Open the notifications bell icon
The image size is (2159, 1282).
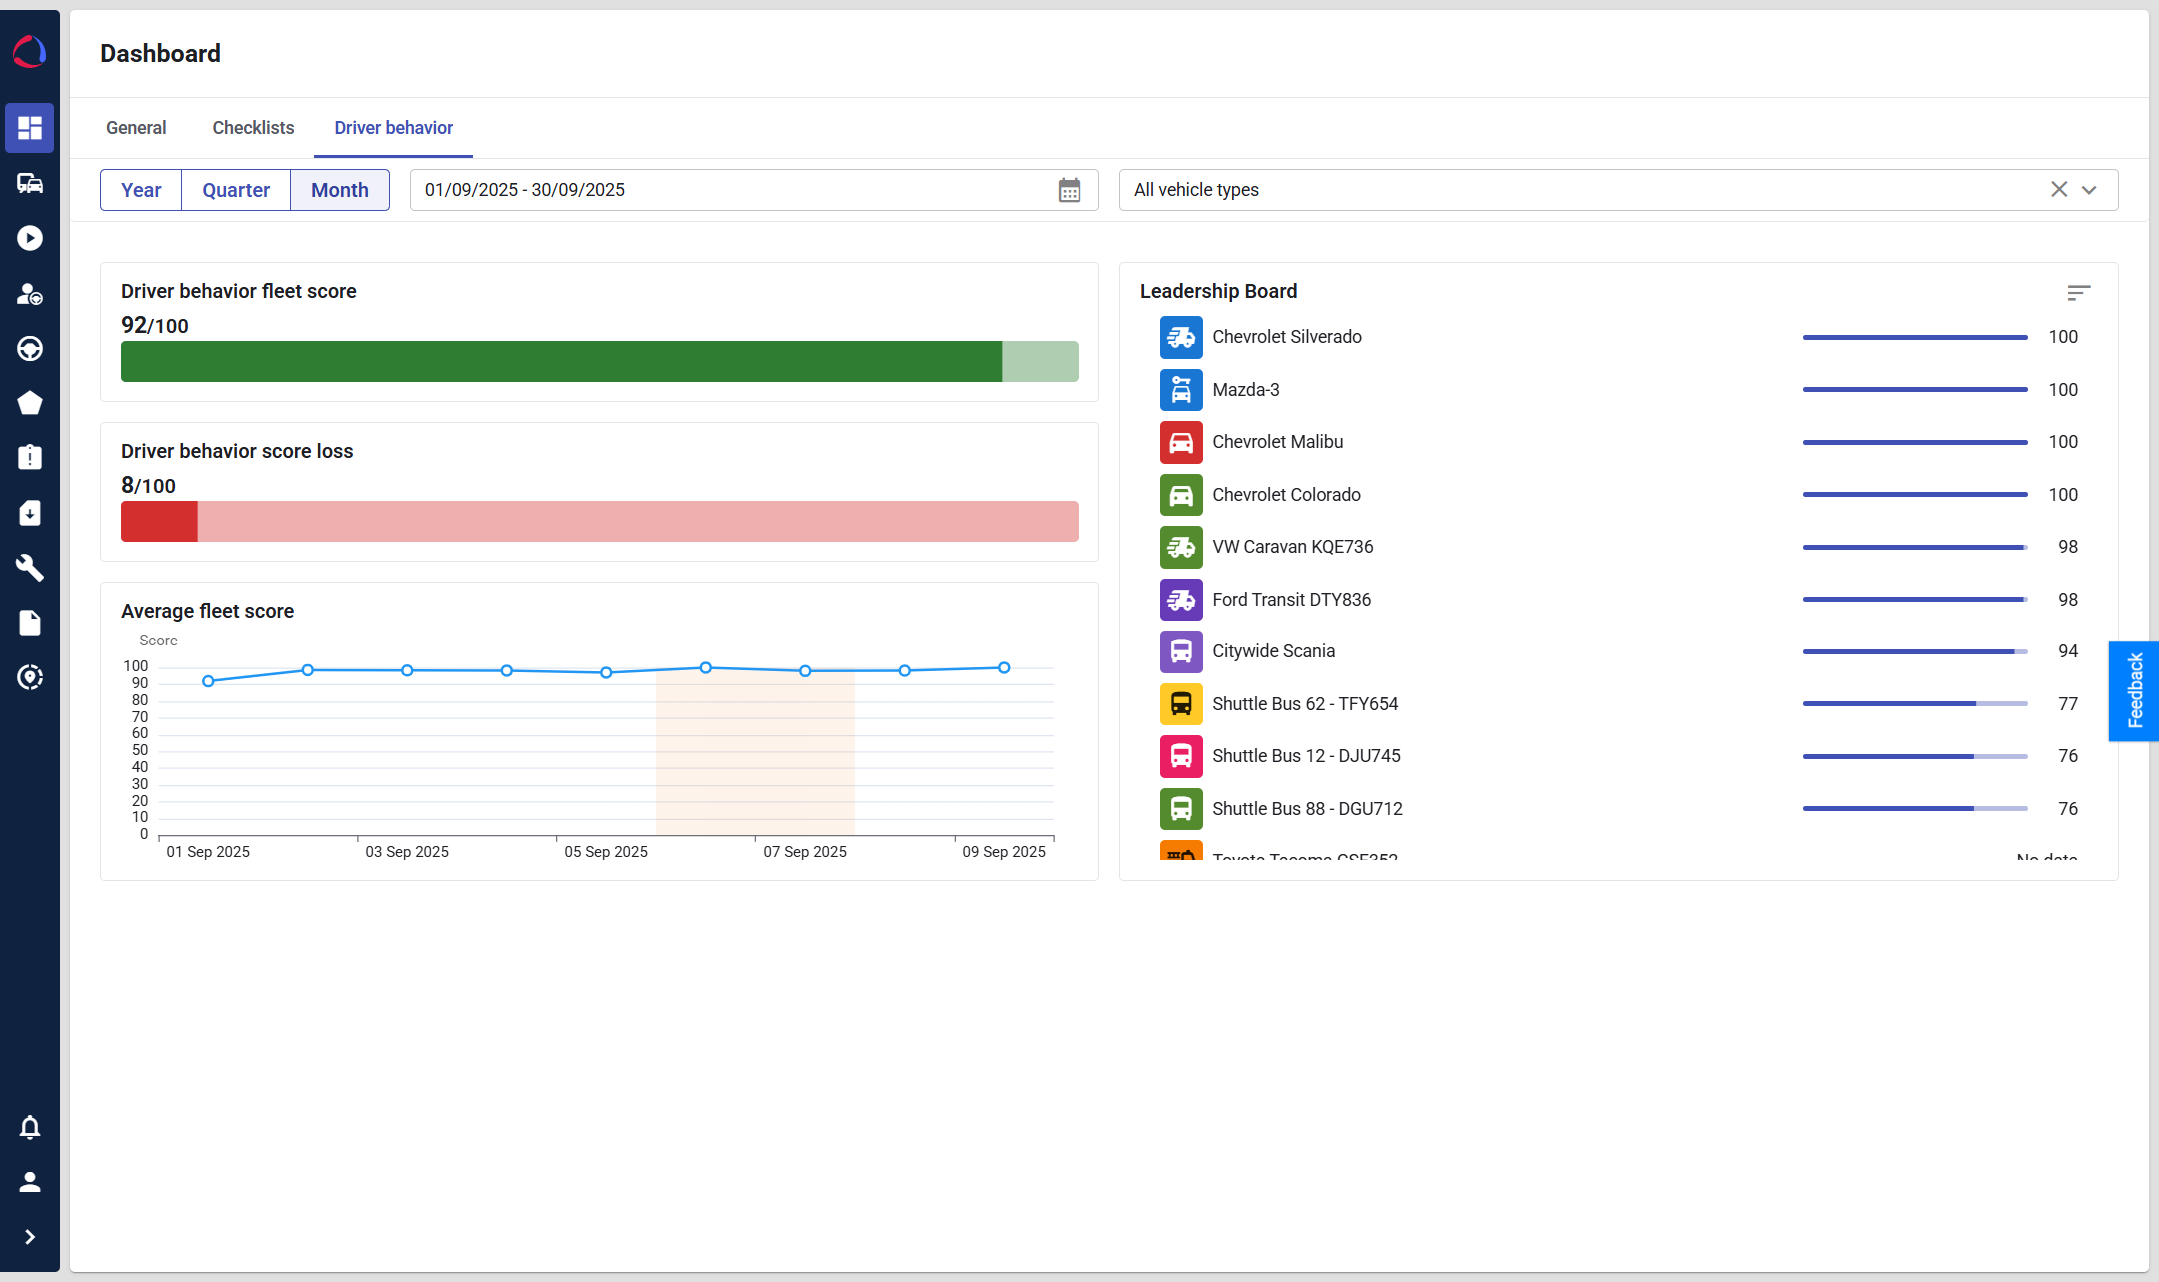(x=30, y=1127)
